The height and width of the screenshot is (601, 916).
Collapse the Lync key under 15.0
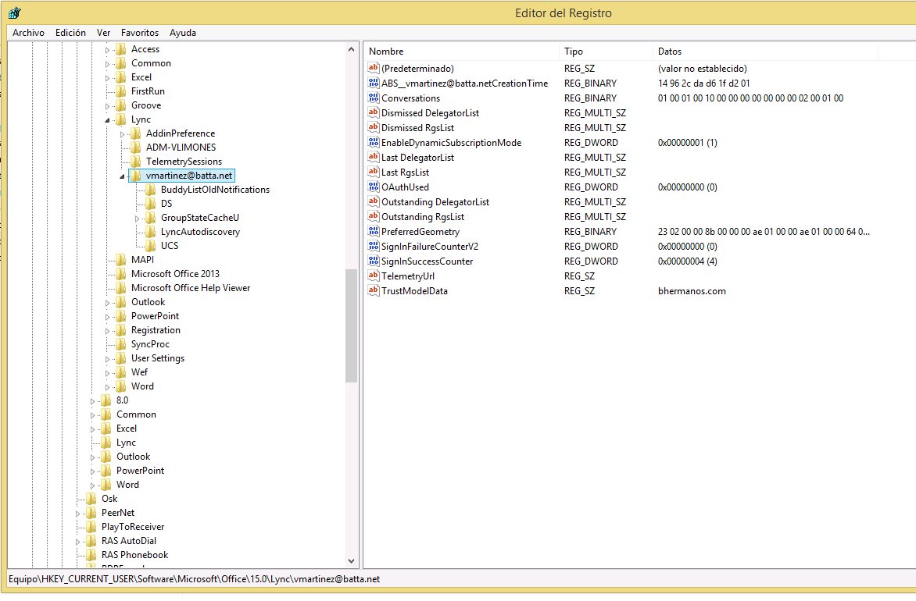108,120
